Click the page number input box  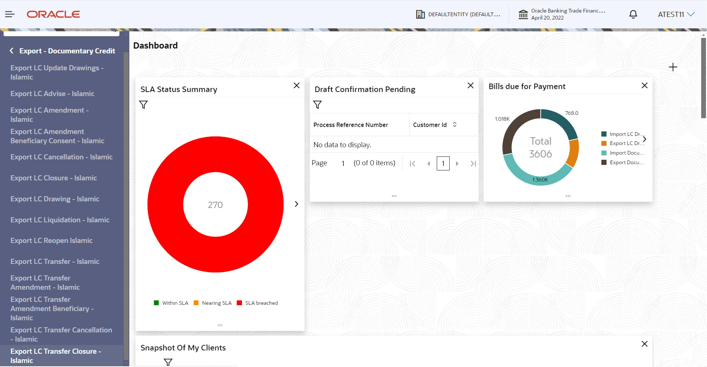[x=443, y=163]
